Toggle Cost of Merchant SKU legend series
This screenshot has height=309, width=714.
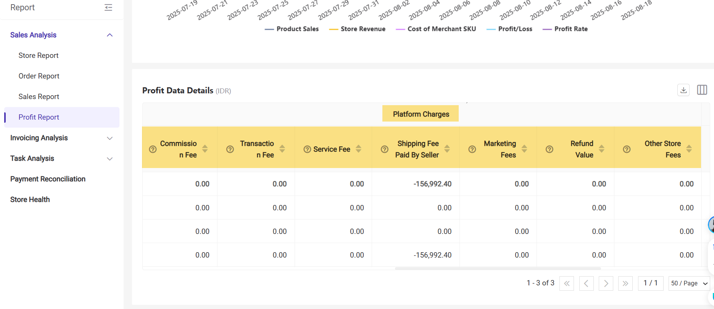pyautogui.click(x=436, y=29)
